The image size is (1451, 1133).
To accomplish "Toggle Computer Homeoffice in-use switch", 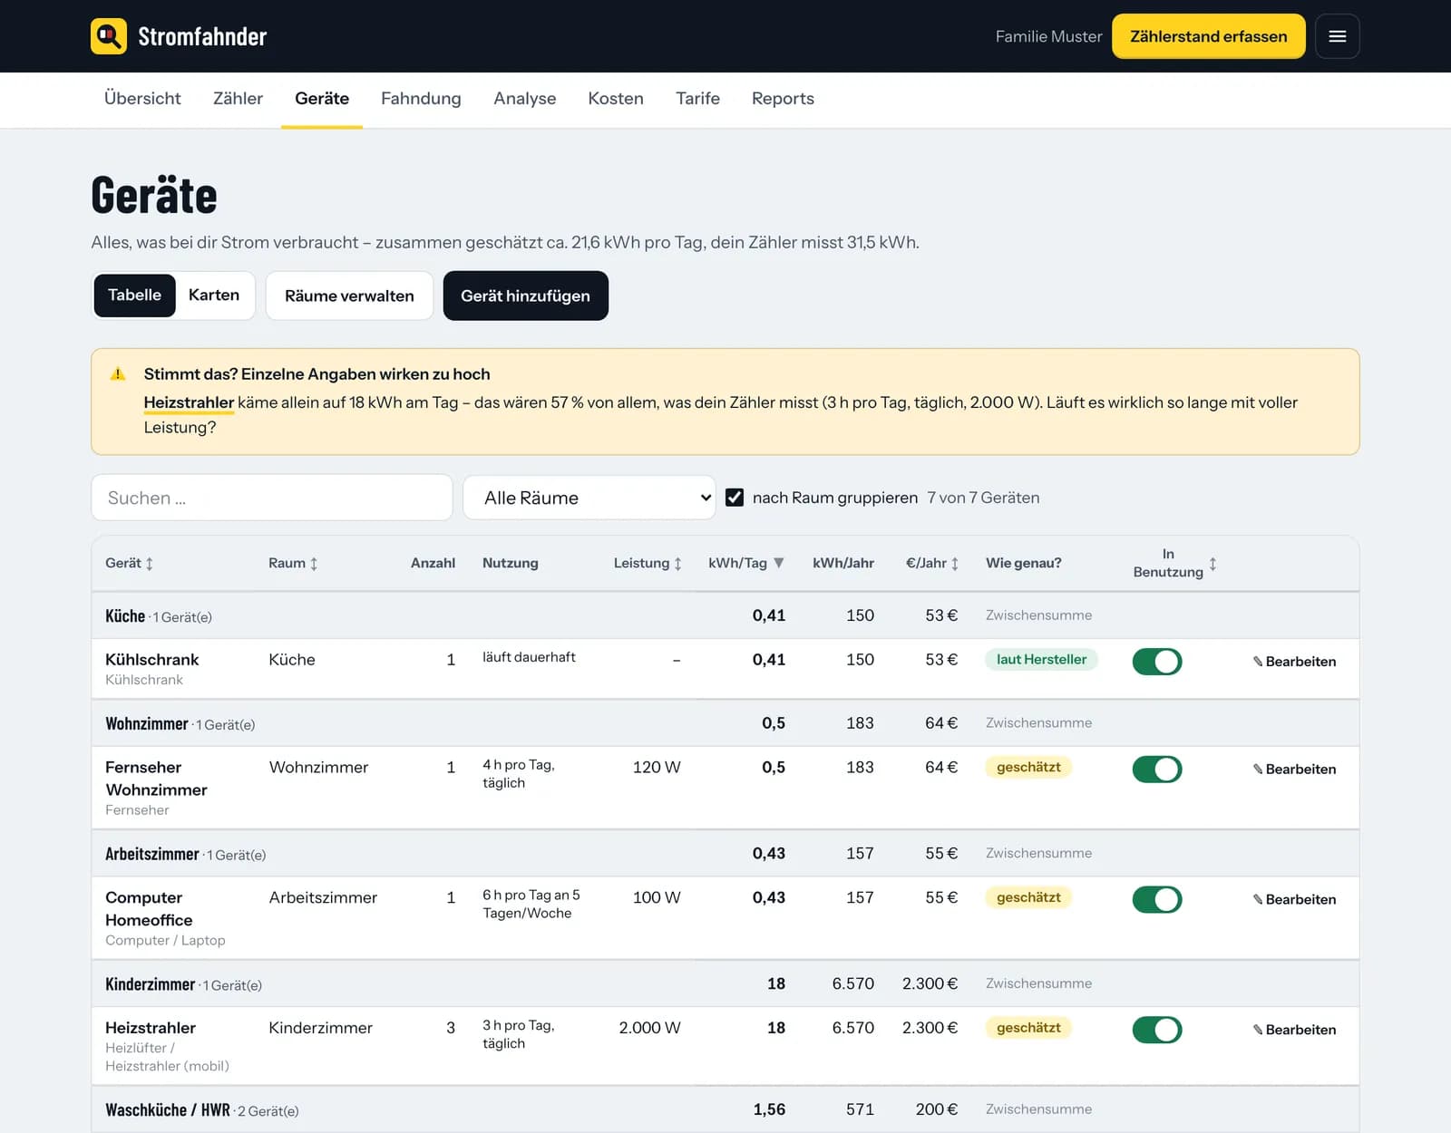I will [x=1157, y=900].
